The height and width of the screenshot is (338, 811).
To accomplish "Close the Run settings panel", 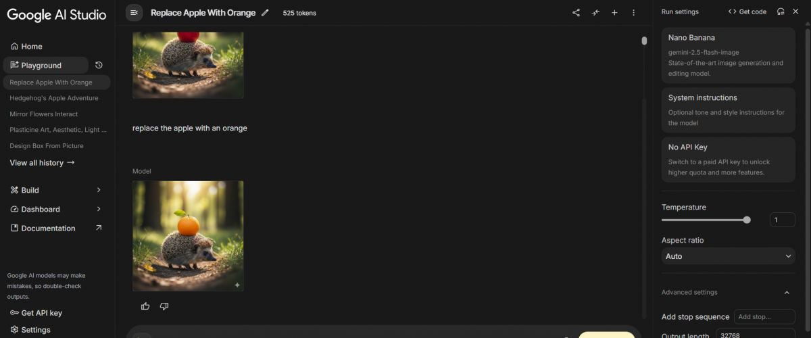I will [x=795, y=11].
